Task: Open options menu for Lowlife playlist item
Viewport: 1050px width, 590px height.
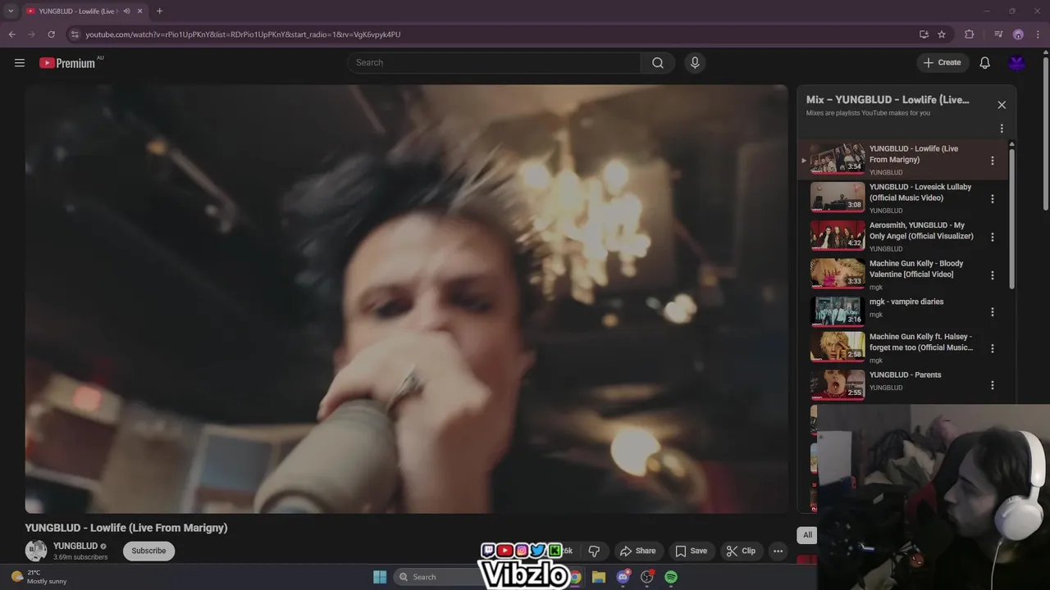Action: [993, 161]
